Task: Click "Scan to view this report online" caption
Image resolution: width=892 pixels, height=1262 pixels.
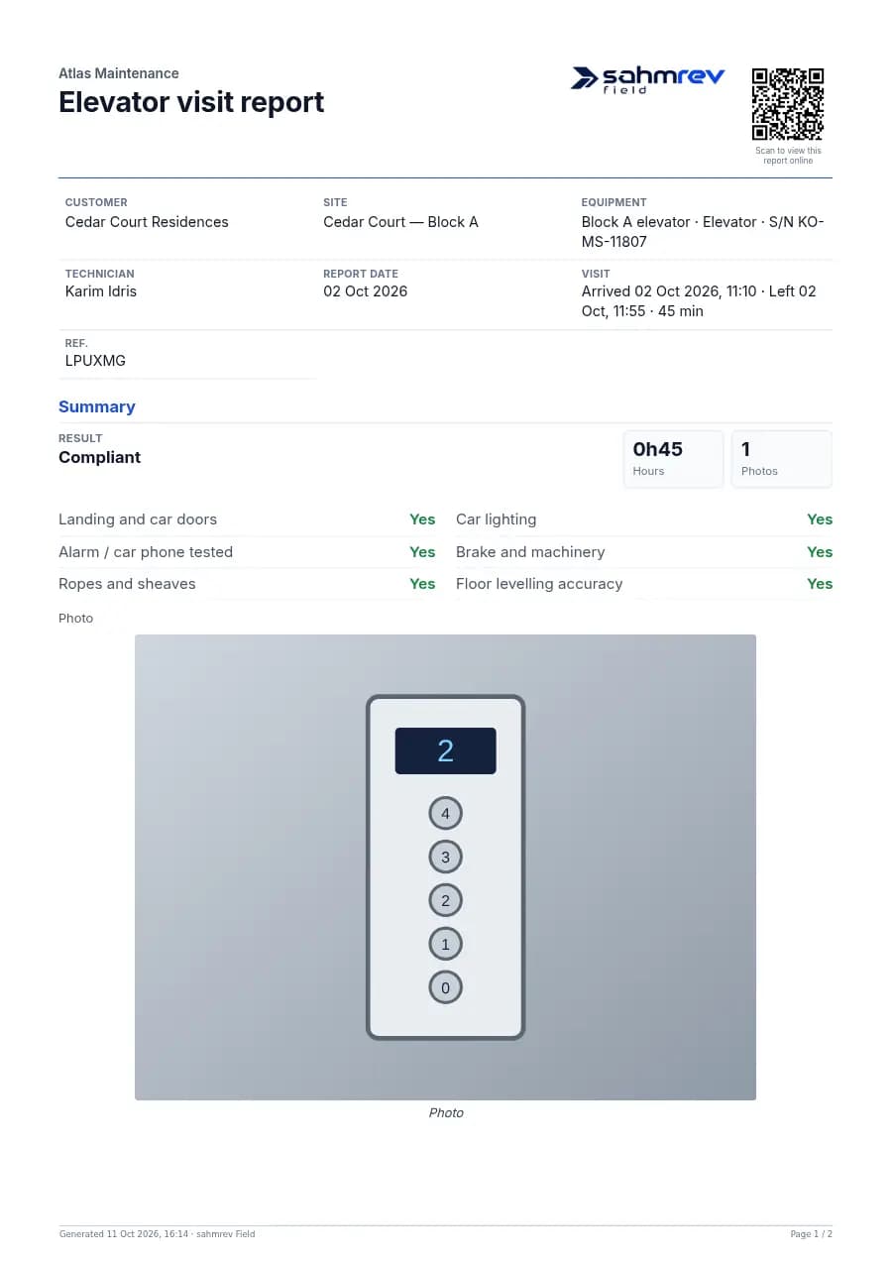Action: click(788, 156)
